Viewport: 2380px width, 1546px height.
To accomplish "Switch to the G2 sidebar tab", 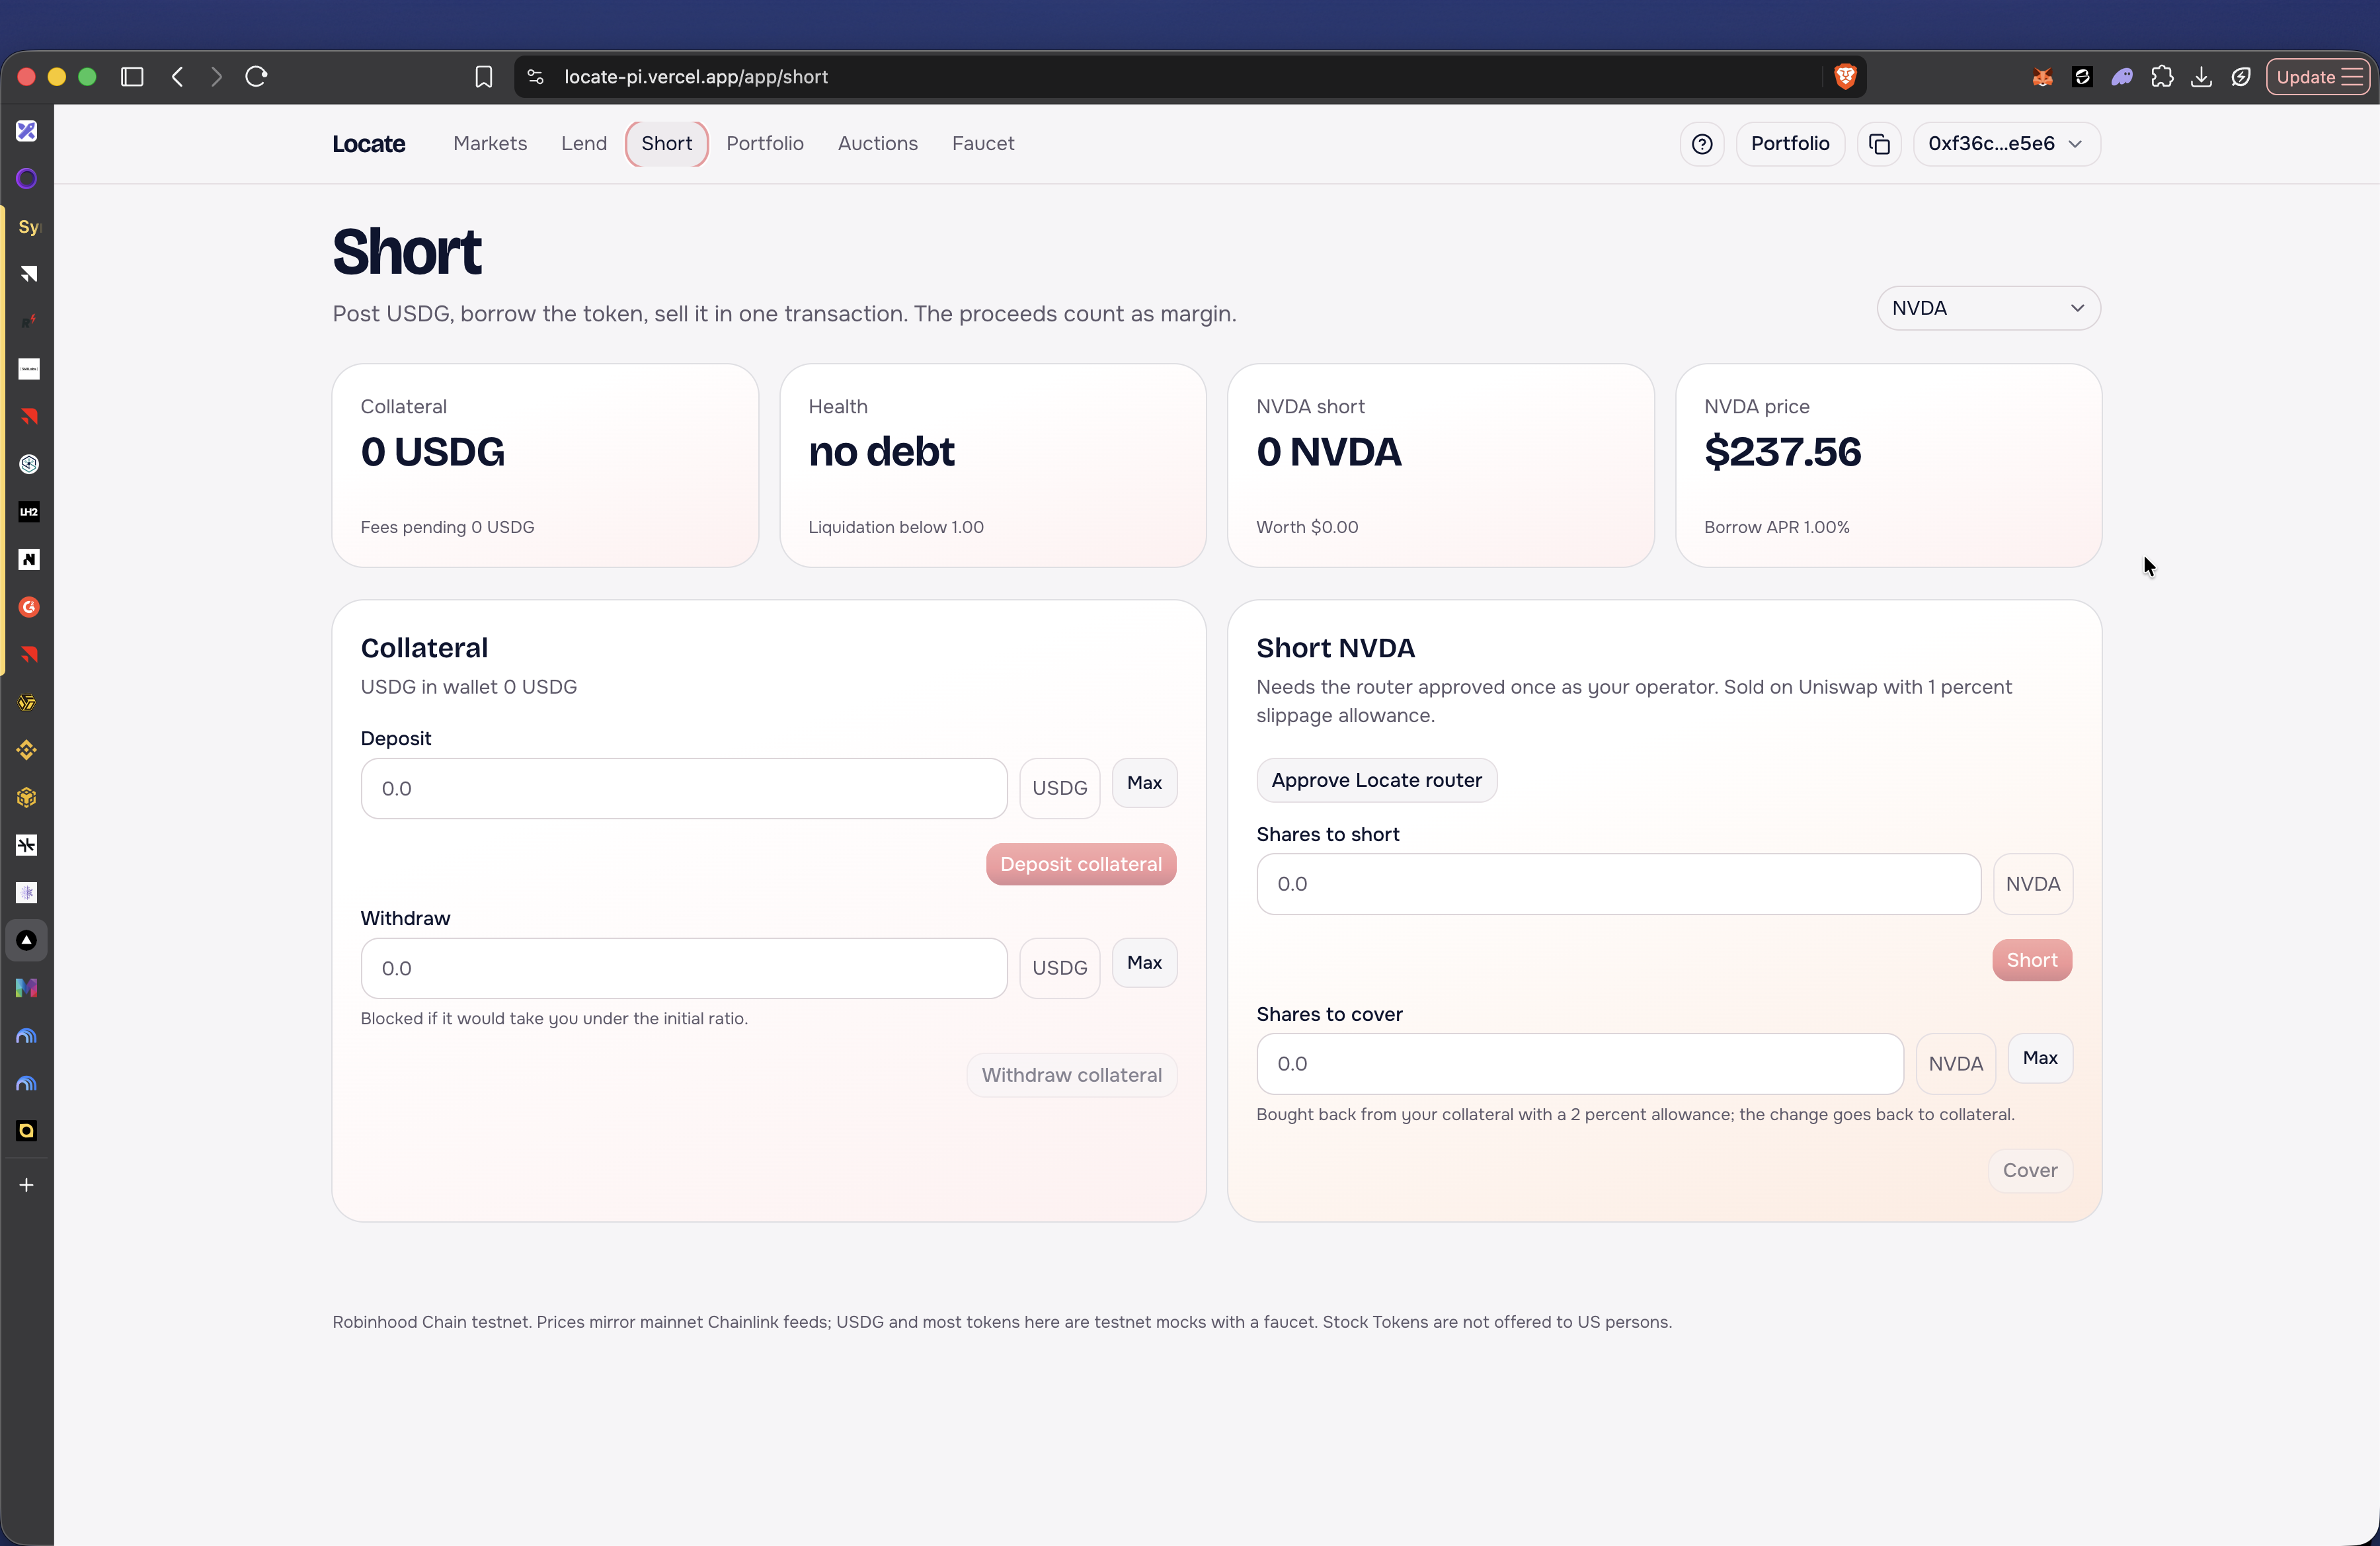I will coord(28,607).
